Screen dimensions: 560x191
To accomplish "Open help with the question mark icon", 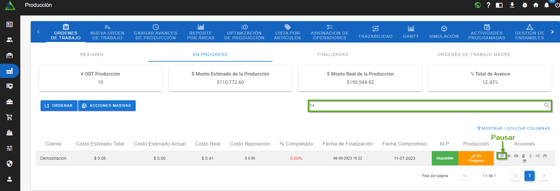I will [488, 5].
